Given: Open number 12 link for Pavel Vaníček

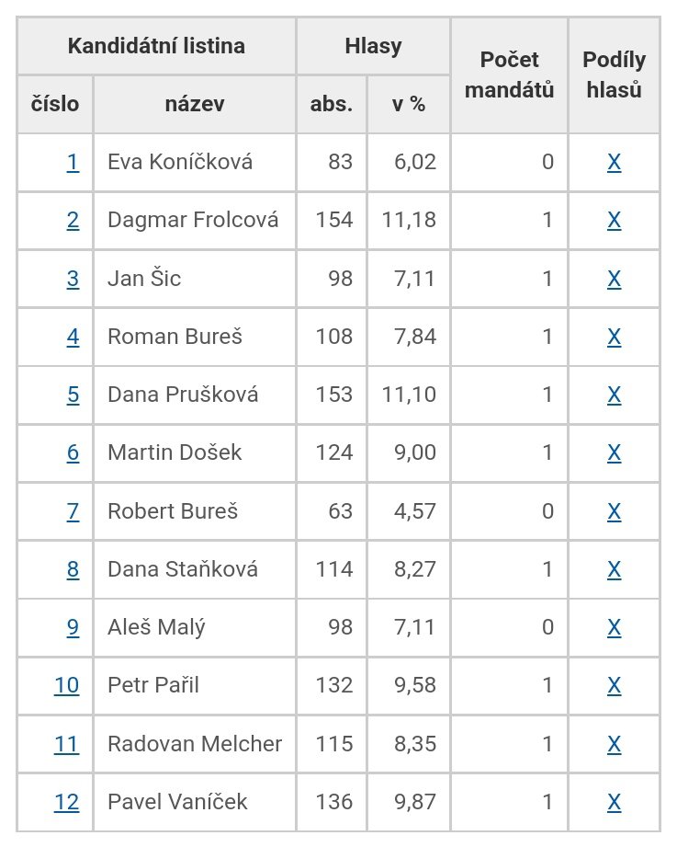Looking at the screenshot, I should 67,802.
